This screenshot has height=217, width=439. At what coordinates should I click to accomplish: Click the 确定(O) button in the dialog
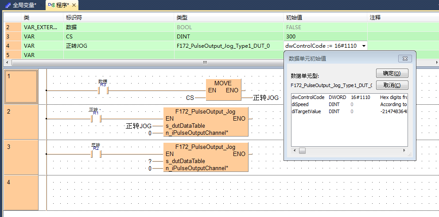click(x=392, y=73)
